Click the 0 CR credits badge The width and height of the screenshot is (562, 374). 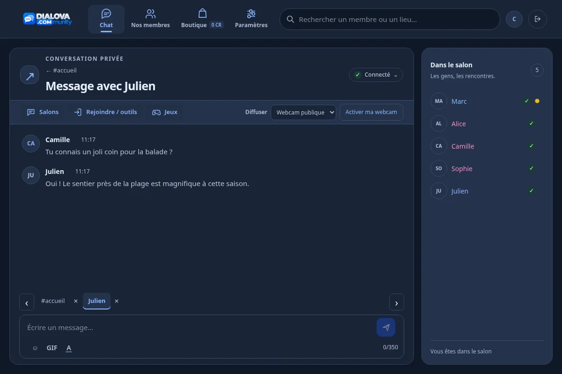216,25
